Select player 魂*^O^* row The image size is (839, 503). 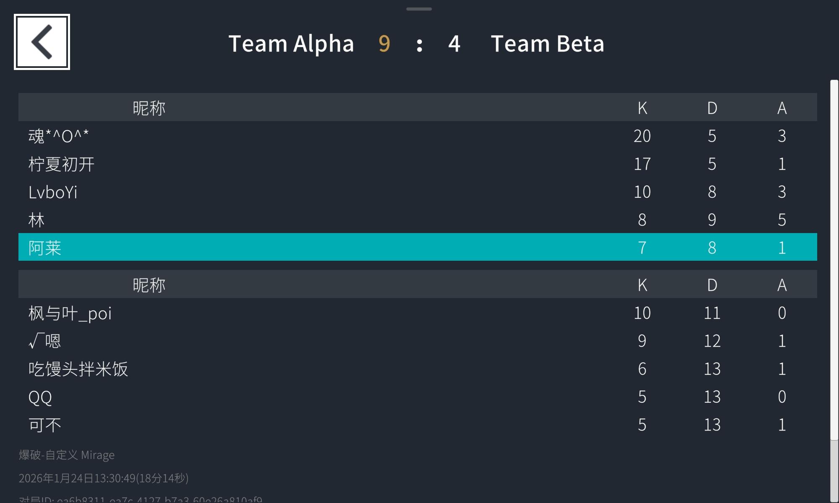[417, 136]
